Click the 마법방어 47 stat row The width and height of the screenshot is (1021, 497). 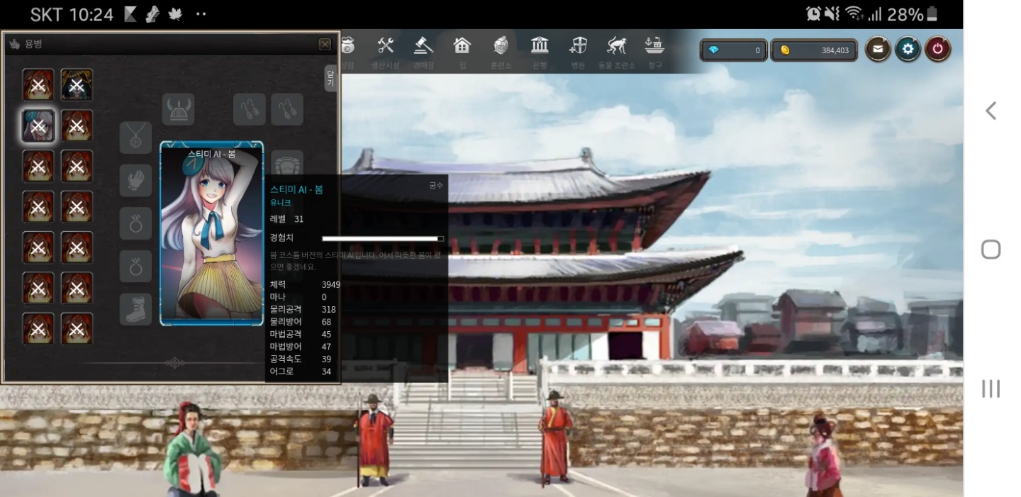tap(301, 347)
